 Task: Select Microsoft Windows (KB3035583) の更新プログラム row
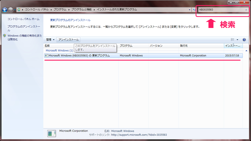click(x=144, y=56)
